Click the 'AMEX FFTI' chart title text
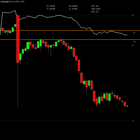The image size is (140, 140). [19, 2]
